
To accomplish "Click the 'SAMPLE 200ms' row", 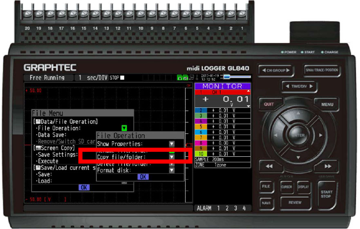I will point(222,160).
